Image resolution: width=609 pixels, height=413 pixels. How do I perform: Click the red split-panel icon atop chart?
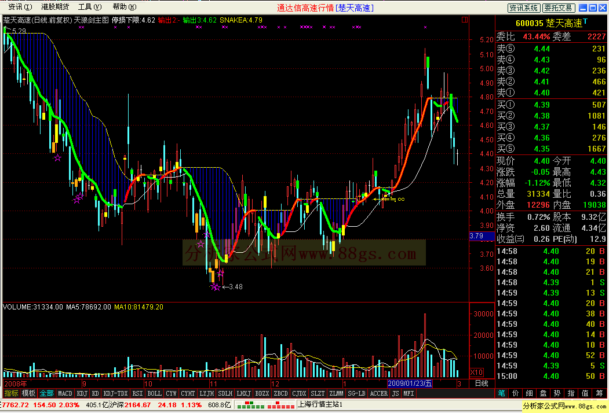(465, 20)
